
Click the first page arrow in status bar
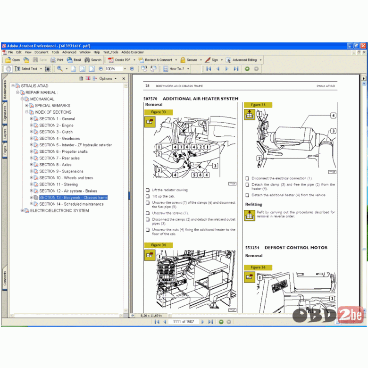coord(157,322)
